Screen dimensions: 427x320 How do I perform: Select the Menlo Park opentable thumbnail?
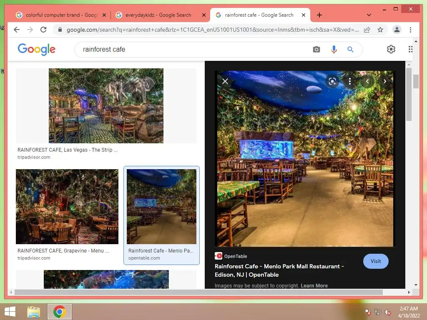click(x=161, y=207)
